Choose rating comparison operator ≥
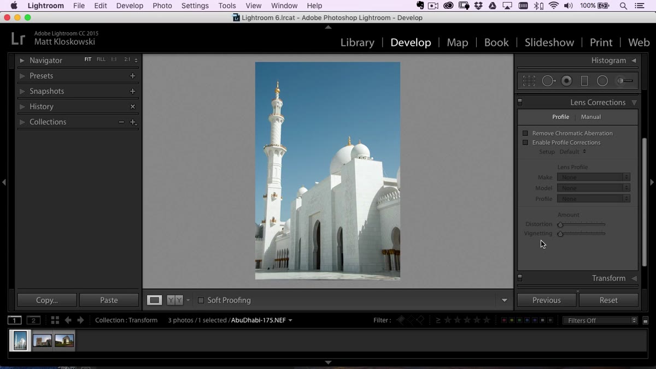 438,320
